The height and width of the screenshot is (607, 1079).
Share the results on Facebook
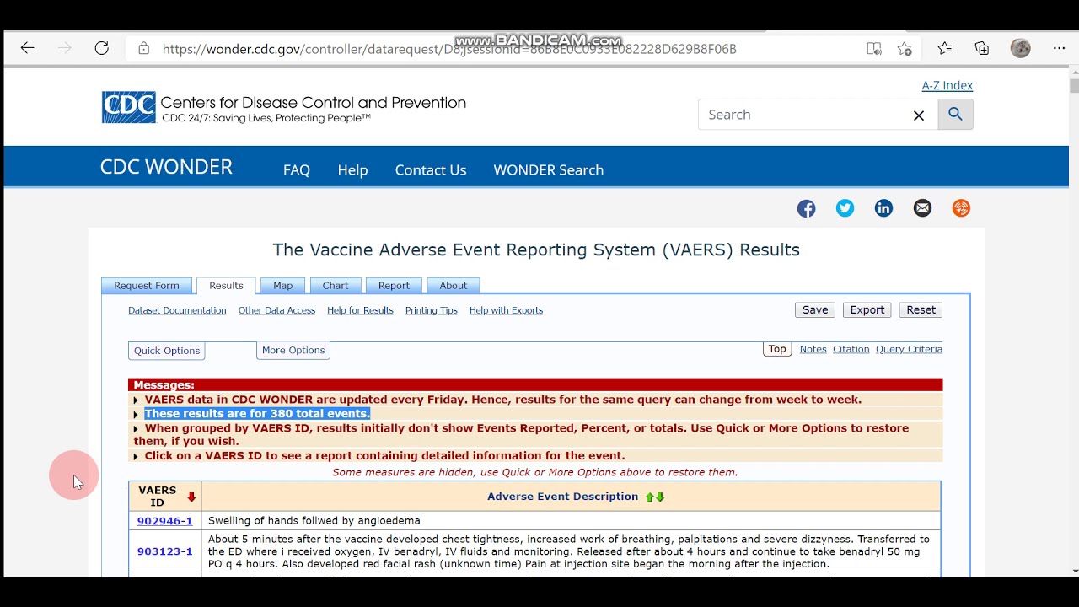(807, 208)
